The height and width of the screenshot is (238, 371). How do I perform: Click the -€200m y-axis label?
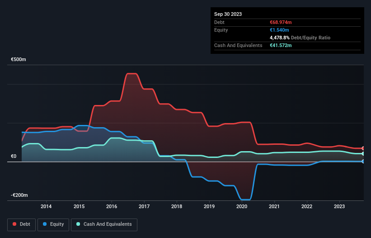19,195
